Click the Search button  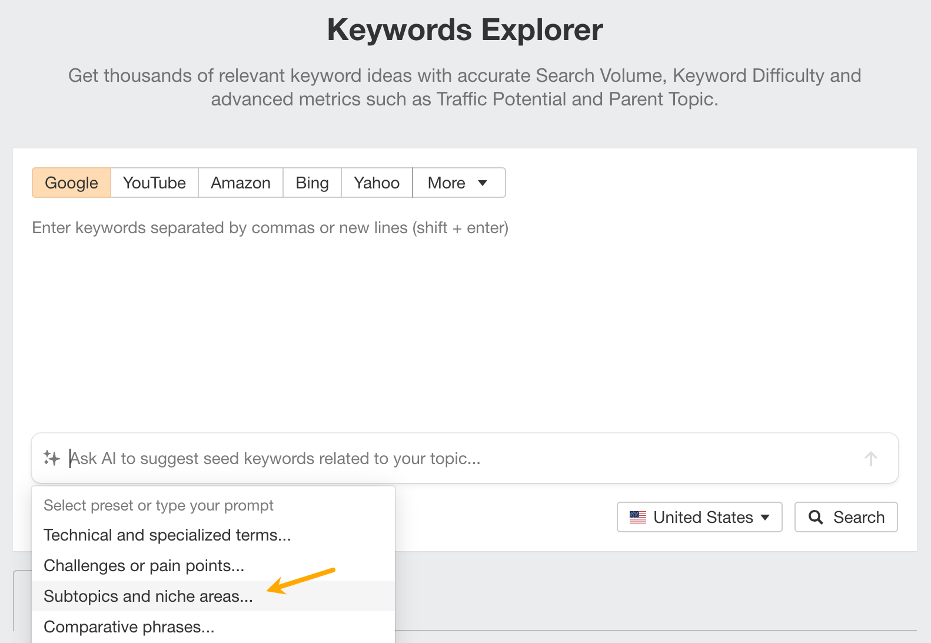coord(846,517)
